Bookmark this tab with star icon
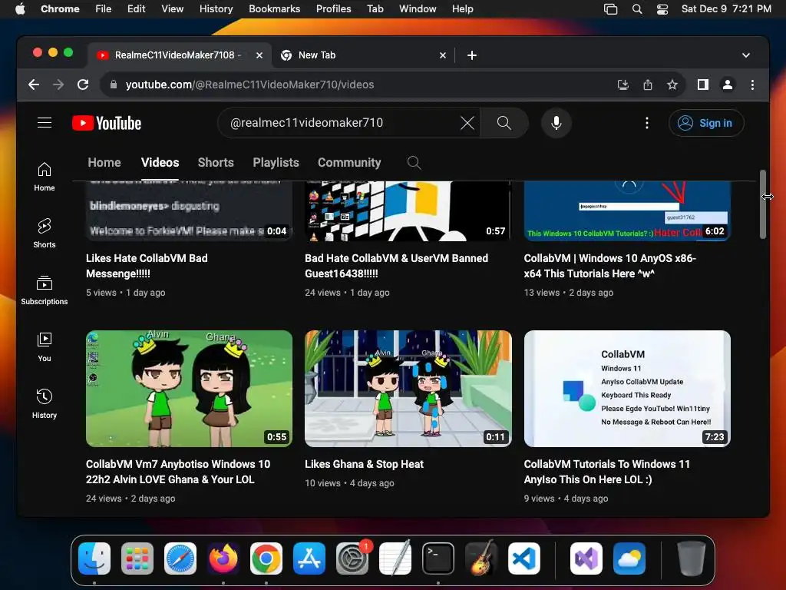786x590 pixels. 672,85
